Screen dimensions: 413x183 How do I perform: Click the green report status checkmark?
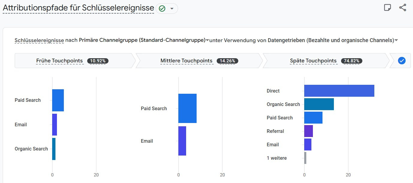coord(162,9)
